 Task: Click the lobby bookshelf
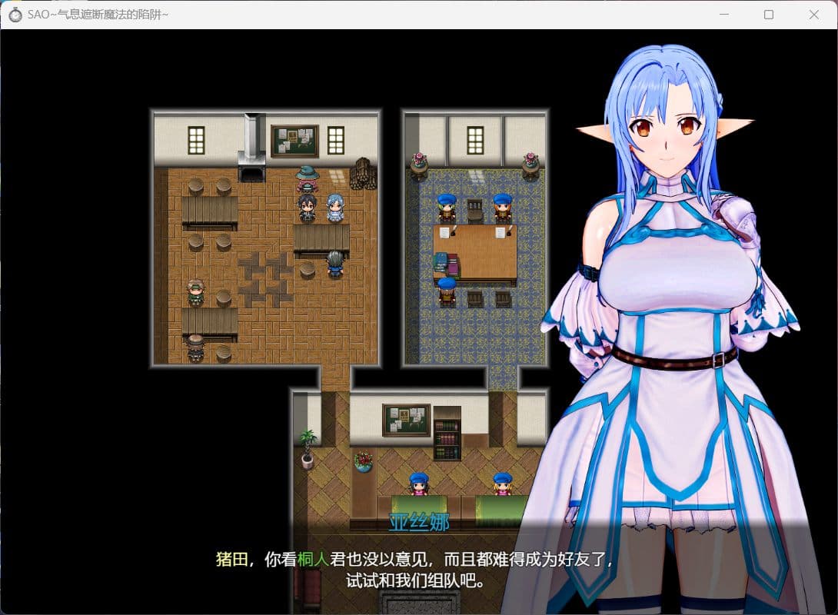coord(447,434)
